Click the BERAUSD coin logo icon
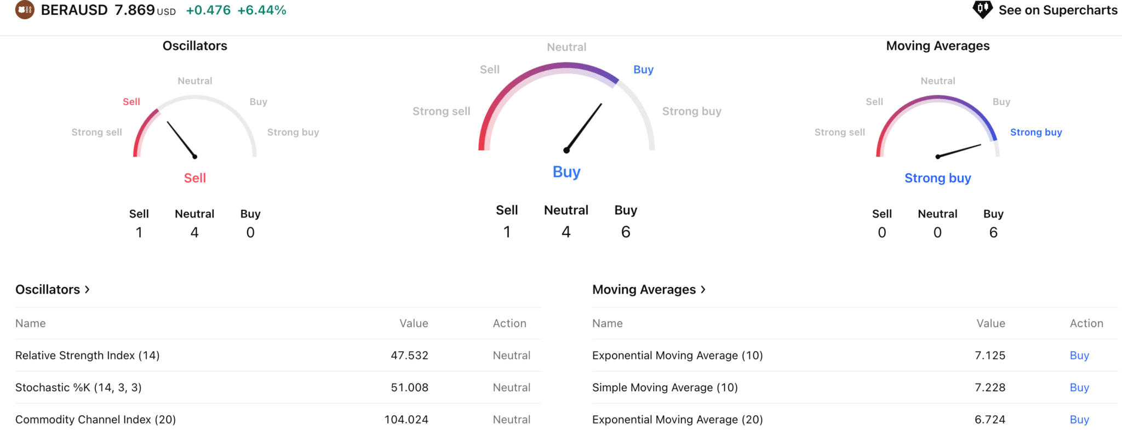Viewport: 1122px width, 435px height. point(25,10)
